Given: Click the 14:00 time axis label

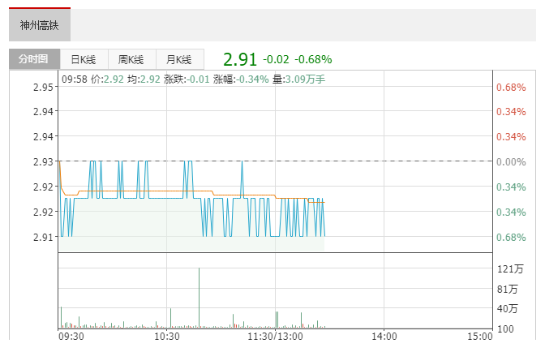Looking at the screenshot, I should click(x=384, y=337).
